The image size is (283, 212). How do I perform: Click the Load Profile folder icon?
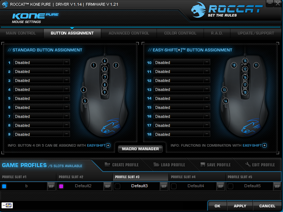[156, 165]
